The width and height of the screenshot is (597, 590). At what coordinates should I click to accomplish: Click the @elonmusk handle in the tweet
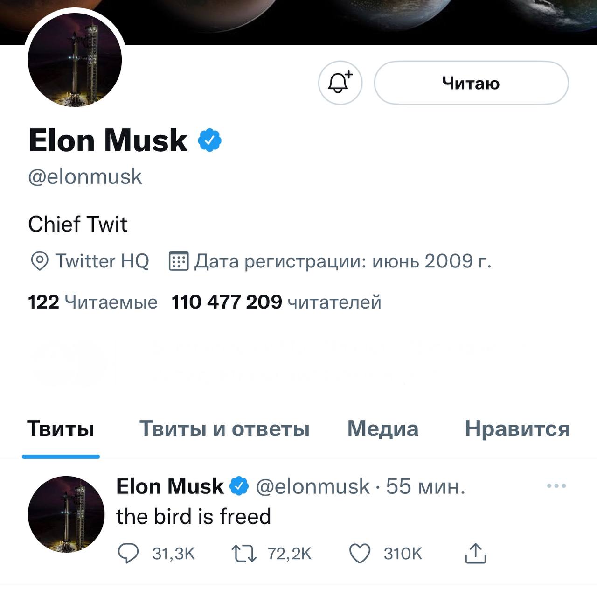click(x=312, y=486)
